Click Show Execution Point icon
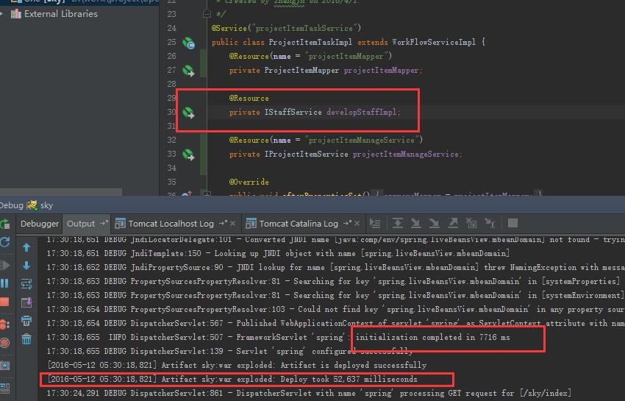This screenshot has width=625, height=401. (375, 224)
